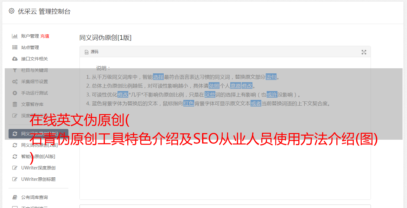Image resolution: width=407 pixels, height=208 pixels.
Task: Open 智能伪原创[AI版] menu item
Action: tap(38, 156)
